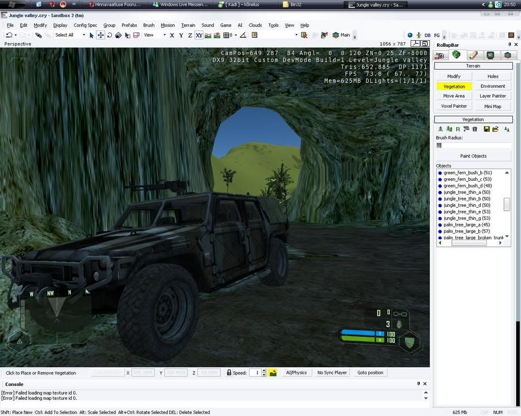Screen dimensions: 521x416
Task: Open the Layer Painter tool
Action: pos(493,96)
